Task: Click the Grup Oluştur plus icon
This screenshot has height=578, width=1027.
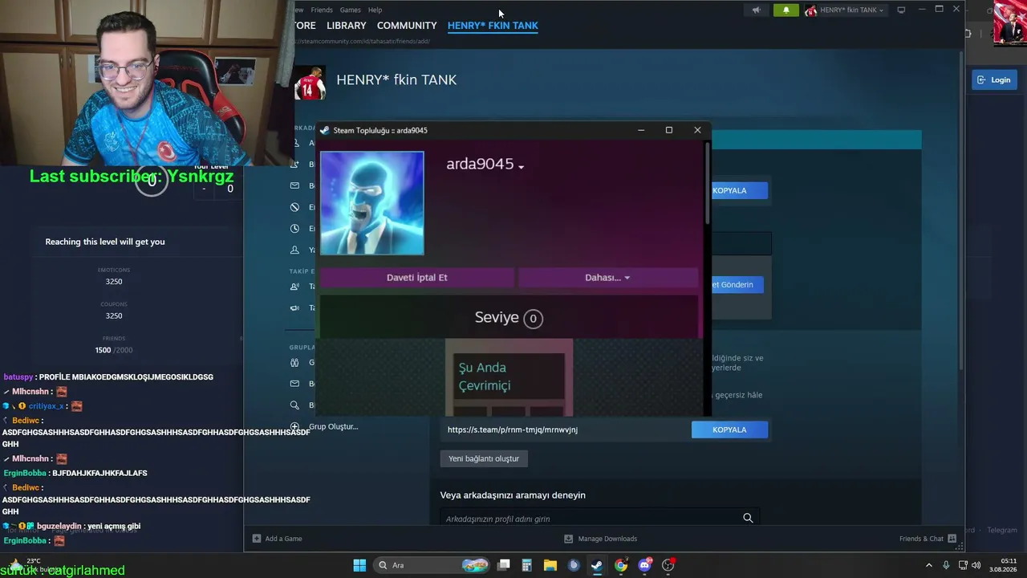Action: pos(294,426)
